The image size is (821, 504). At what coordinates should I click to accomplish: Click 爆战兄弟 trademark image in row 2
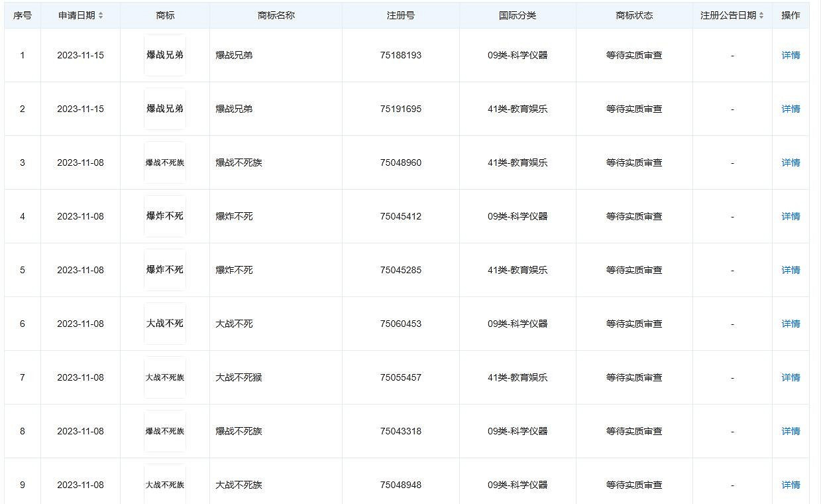coord(165,109)
